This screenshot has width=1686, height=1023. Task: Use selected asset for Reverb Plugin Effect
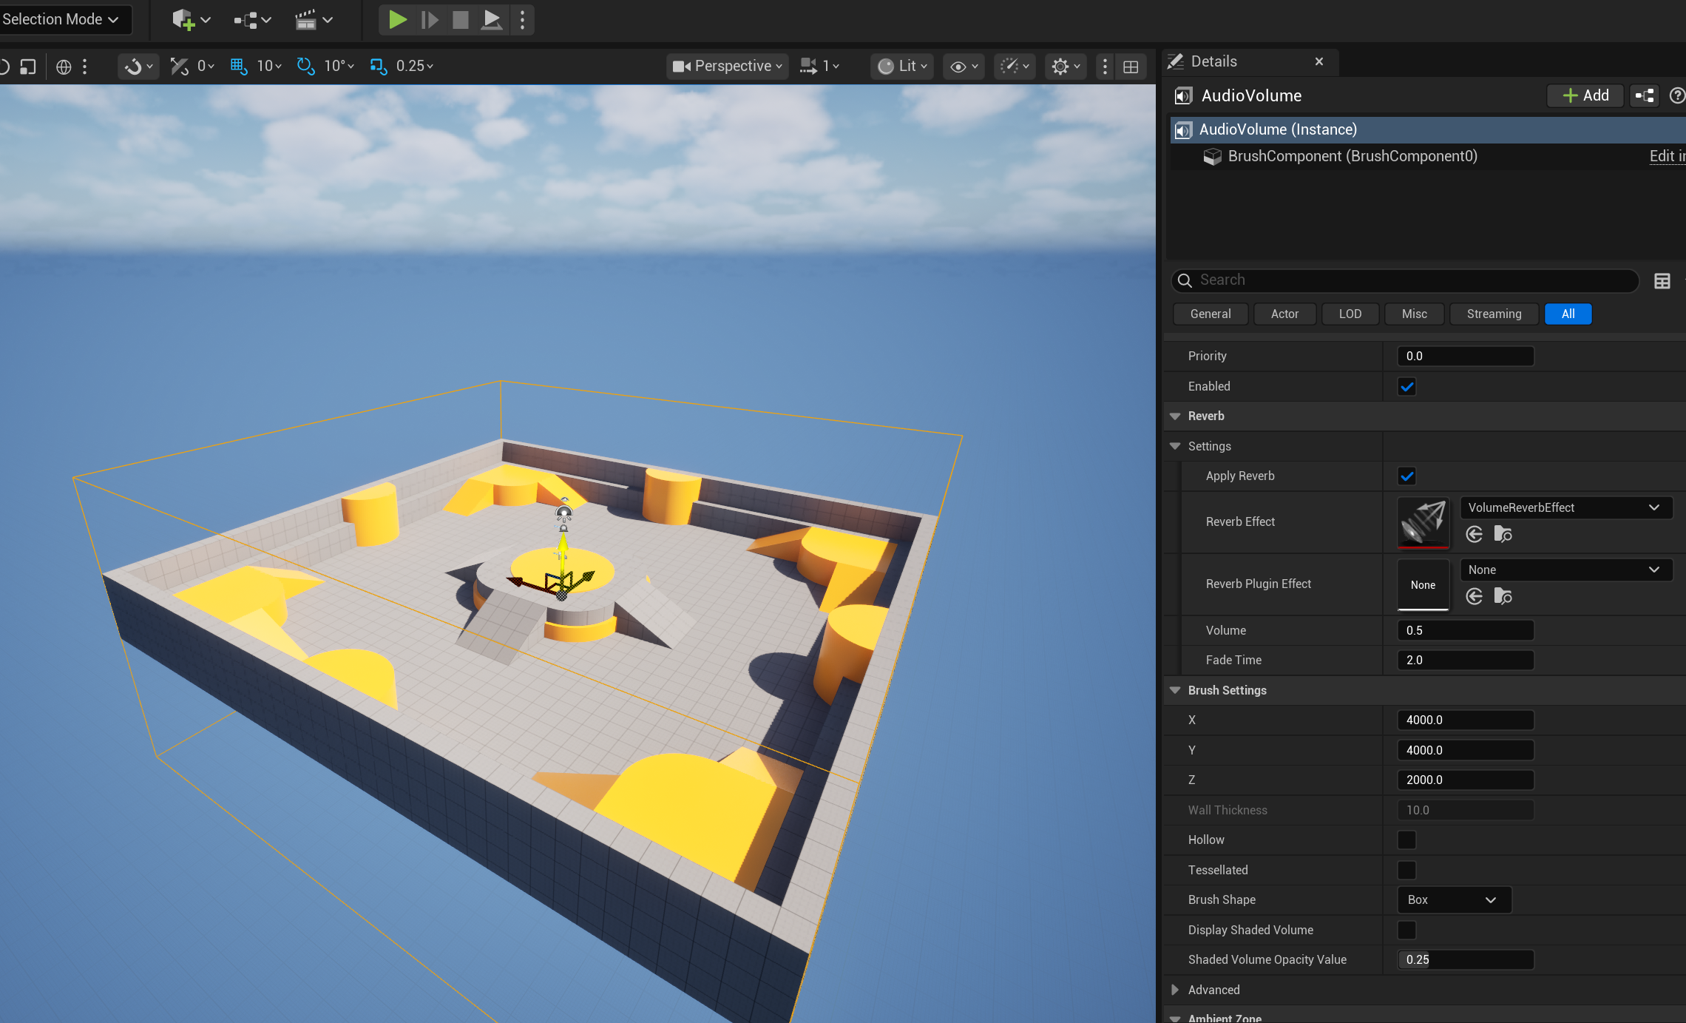pyautogui.click(x=1474, y=596)
